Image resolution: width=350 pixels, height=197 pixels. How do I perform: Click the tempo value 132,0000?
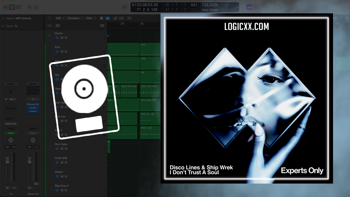pyautogui.click(x=210, y=5)
